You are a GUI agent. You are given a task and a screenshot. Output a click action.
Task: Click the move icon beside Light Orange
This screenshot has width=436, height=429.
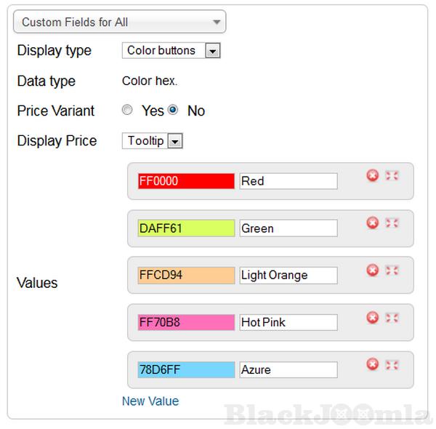(392, 270)
